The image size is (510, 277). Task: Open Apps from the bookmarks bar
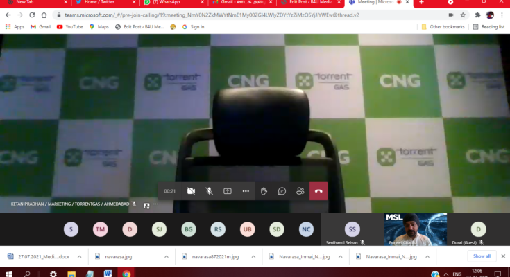pos(15,26)
